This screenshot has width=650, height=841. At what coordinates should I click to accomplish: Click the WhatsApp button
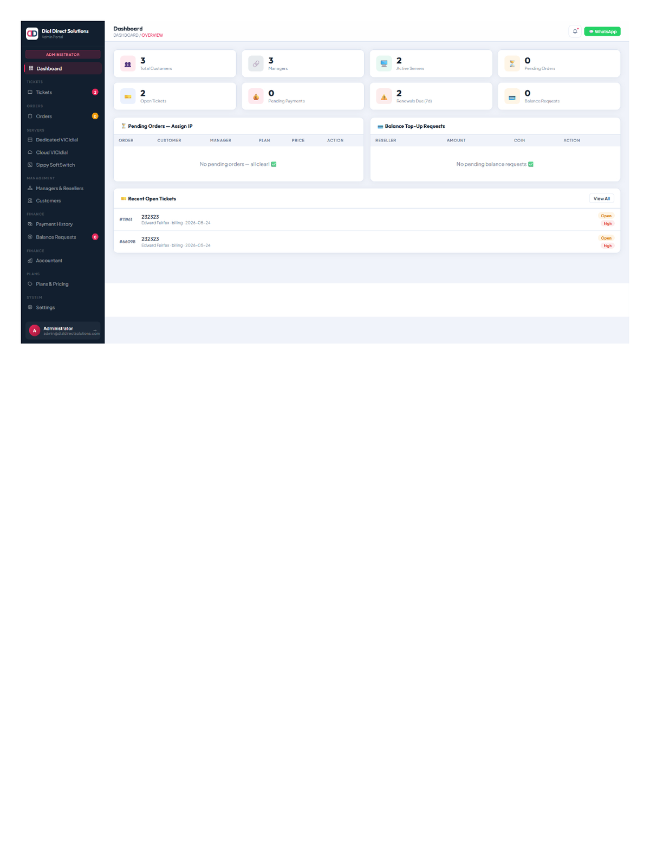pos(602,31)
